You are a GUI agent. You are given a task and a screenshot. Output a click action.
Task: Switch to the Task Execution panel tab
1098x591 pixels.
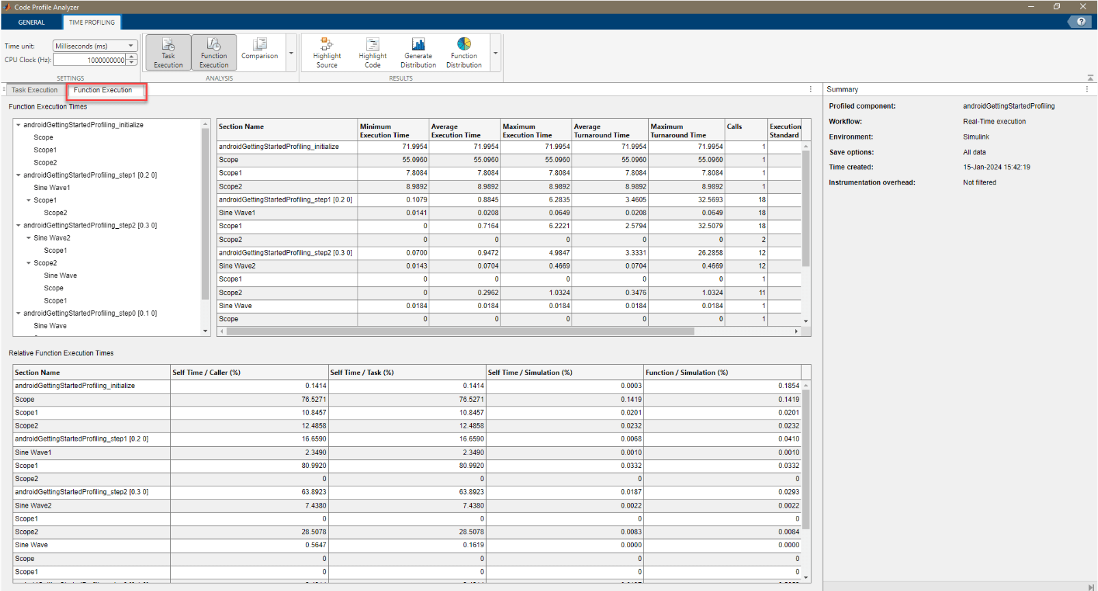[x=34, y=90]
